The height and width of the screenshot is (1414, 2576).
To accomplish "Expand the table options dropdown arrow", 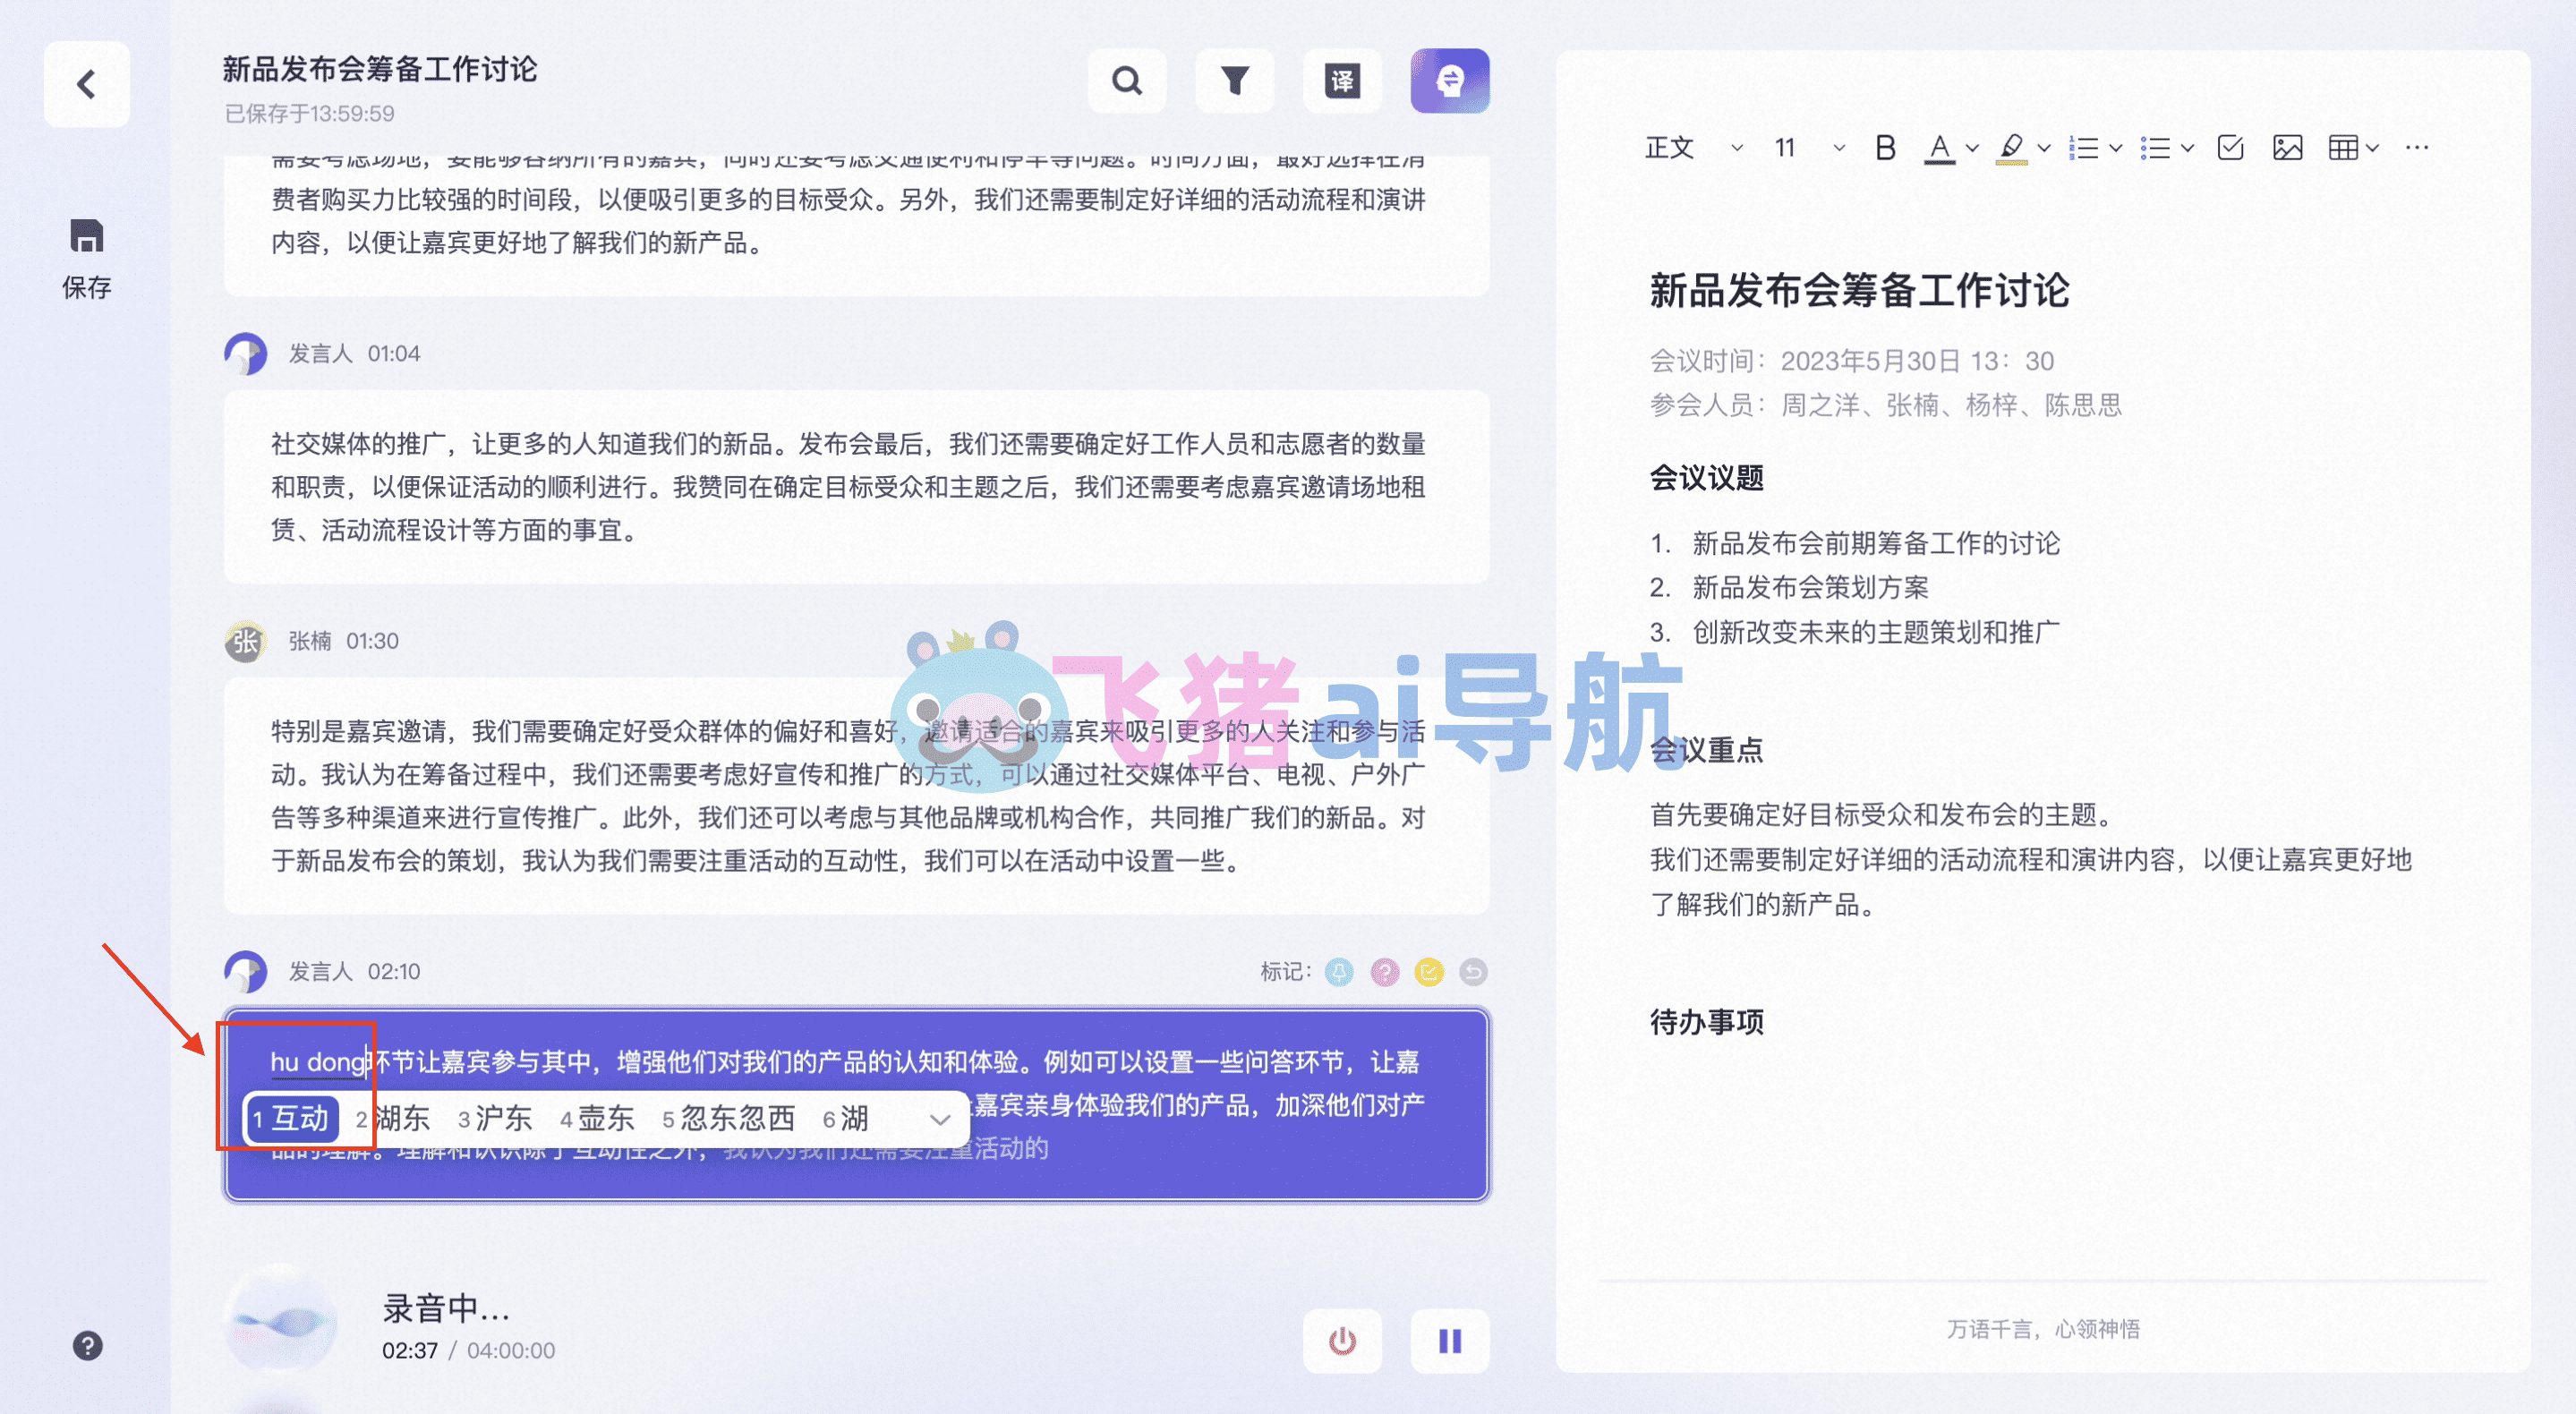I will (2372, 148).
